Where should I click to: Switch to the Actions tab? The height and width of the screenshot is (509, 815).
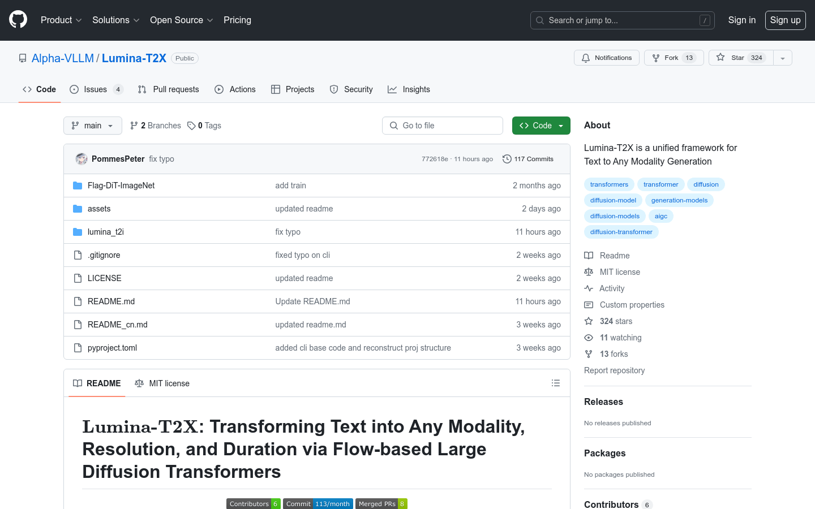pyautogui.click(x=235, y=89)
